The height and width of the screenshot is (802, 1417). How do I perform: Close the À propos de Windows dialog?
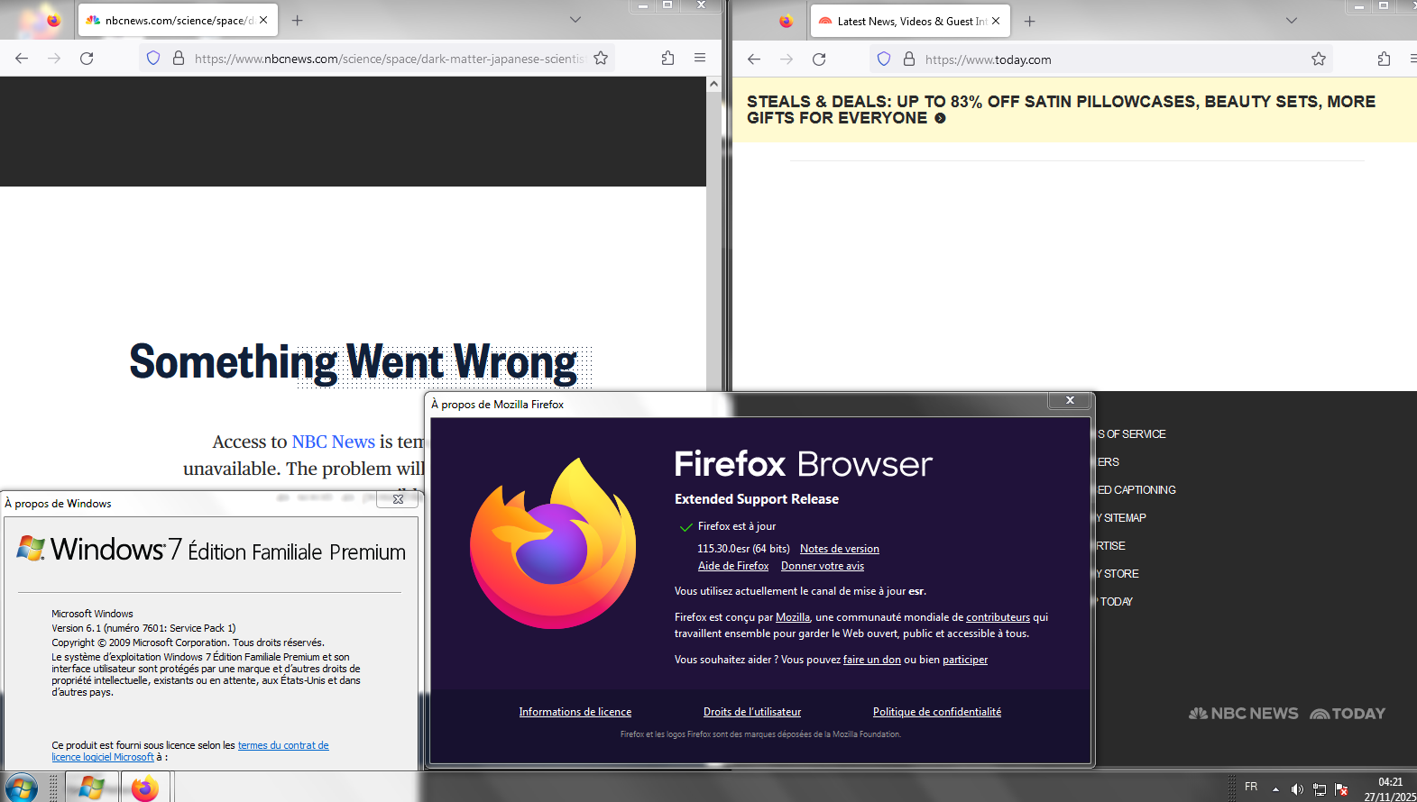point(398,498)
